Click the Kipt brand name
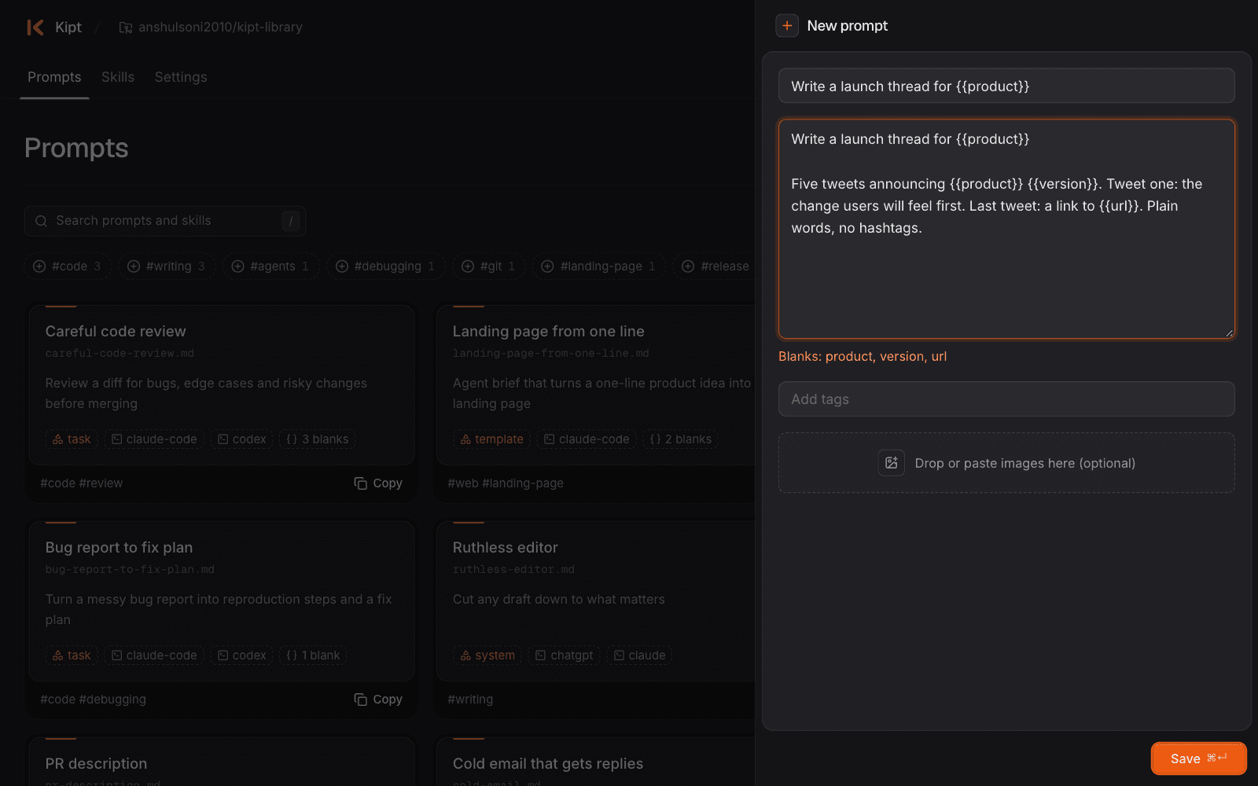The width and height of the screenshot is (1258, 786). click(68, 28)
